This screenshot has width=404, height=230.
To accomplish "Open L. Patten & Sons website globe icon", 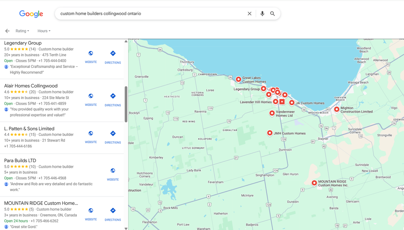I will (x=90, y=133).
